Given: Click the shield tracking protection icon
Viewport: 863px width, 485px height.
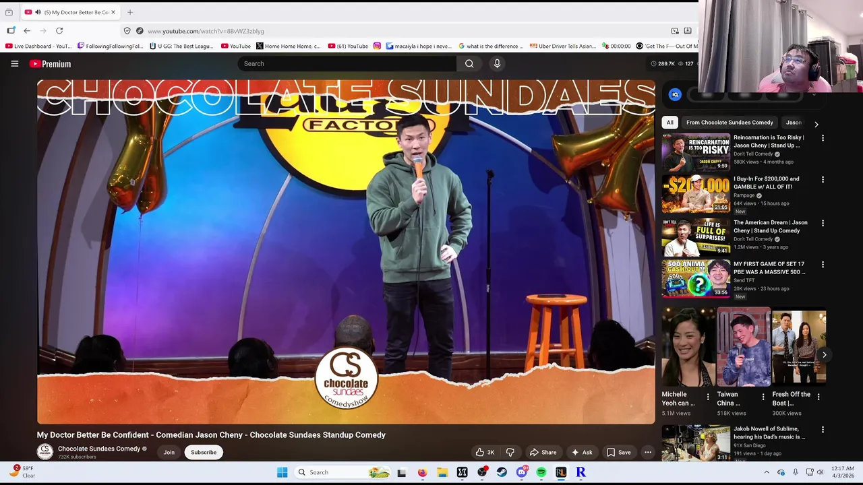Looking at the screenshot, I should [x=127, y=31].
